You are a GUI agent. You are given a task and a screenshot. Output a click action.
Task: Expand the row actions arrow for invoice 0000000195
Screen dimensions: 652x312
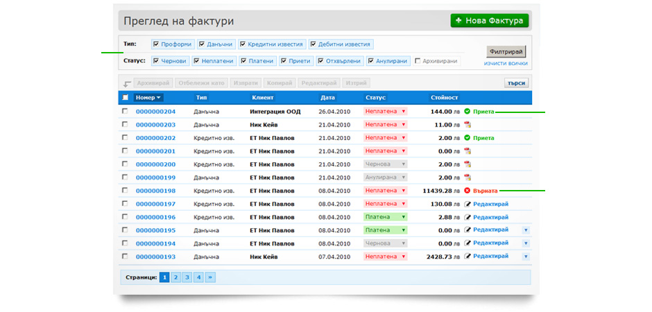[525, 230]
